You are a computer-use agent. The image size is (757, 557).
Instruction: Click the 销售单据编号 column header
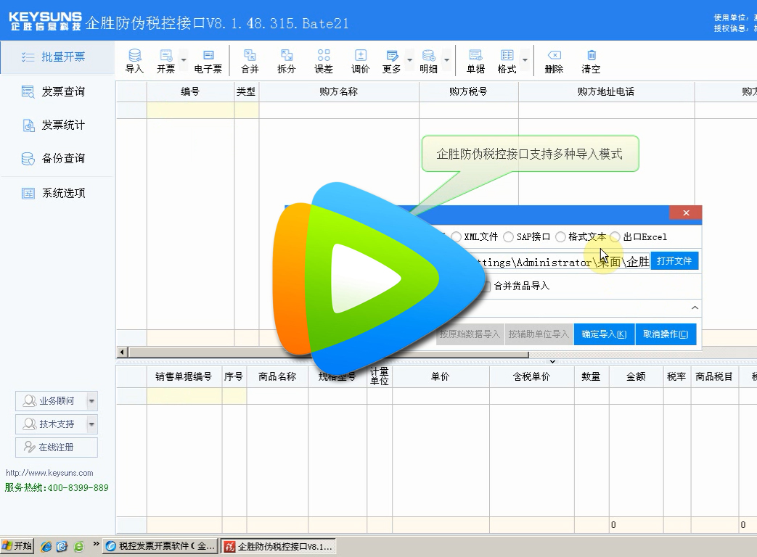184,376
